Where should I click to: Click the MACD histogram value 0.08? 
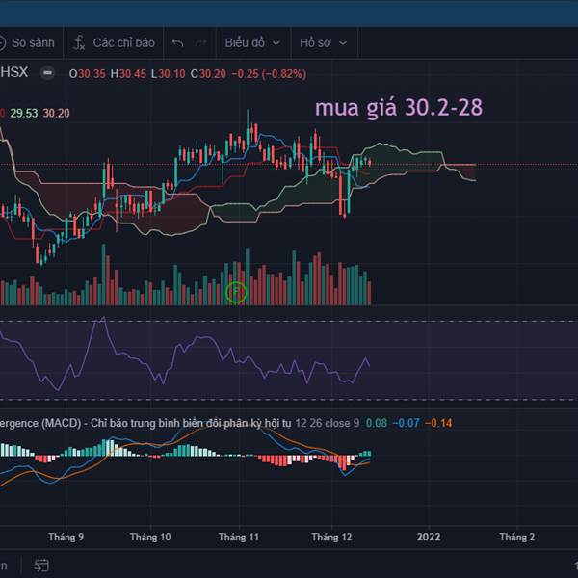click(377, 423)
